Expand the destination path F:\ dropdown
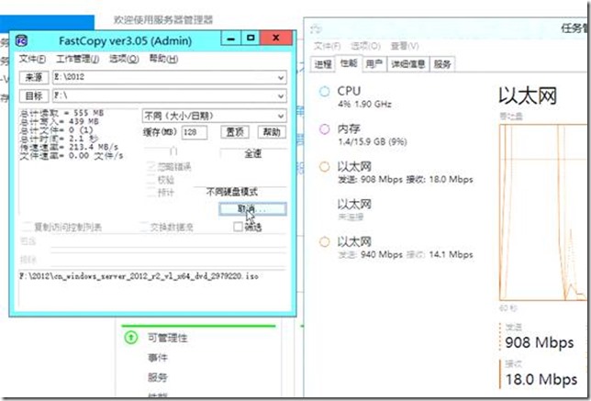 pos(281,96)
